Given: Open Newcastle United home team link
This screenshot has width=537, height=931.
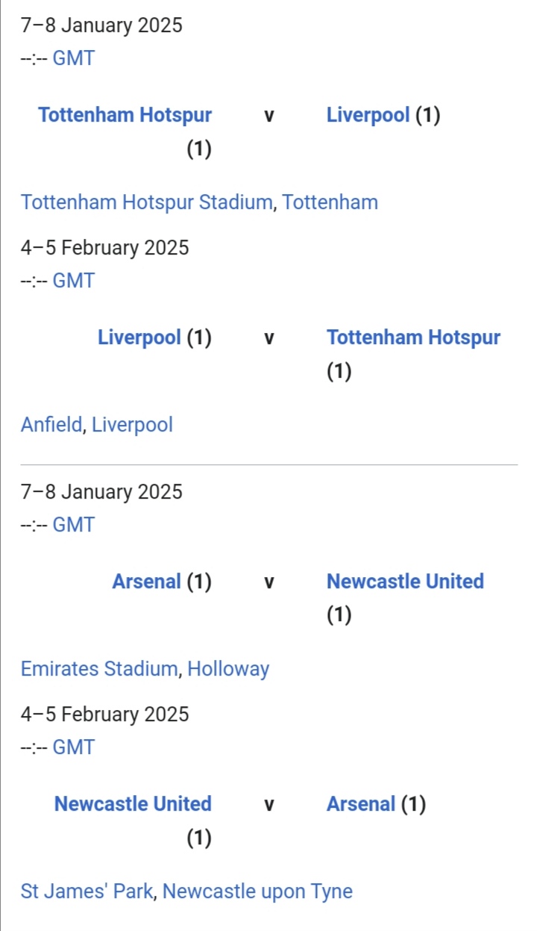Looking at the screenshot, I should point(133,804).
